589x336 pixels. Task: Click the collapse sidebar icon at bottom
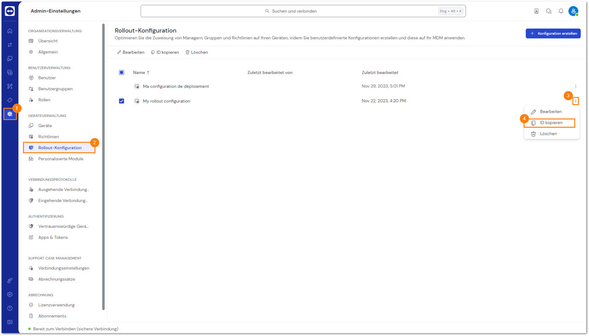coord(10,322)
